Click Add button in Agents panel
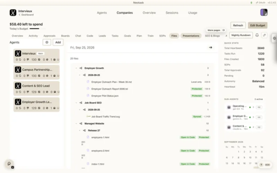The image size is (277, 173). (58, 42)
